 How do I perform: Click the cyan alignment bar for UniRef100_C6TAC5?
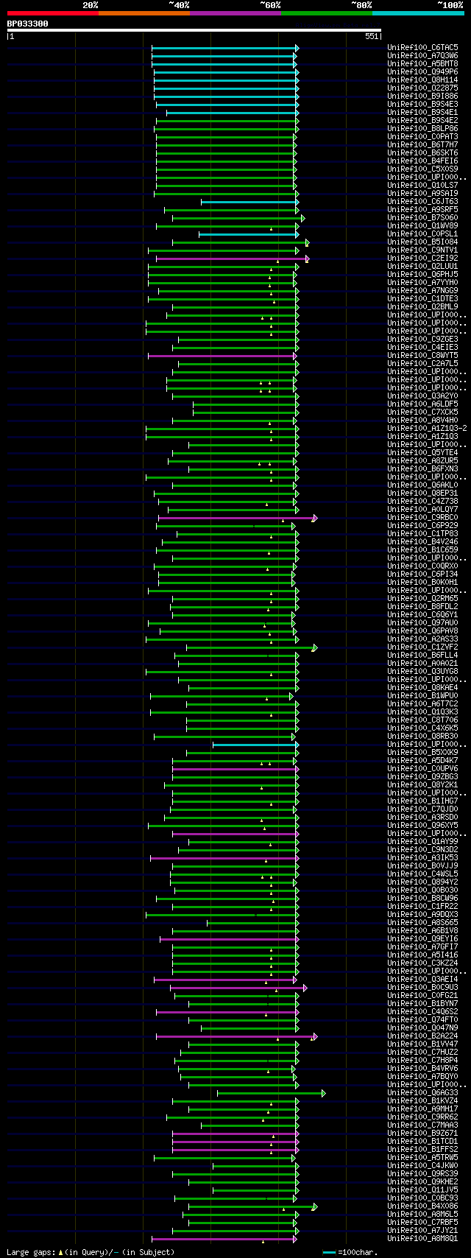pos(224,48)
